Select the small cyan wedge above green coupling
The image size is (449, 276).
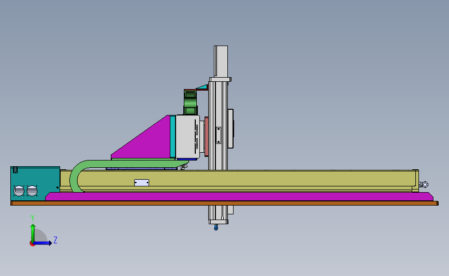[202, 87]
